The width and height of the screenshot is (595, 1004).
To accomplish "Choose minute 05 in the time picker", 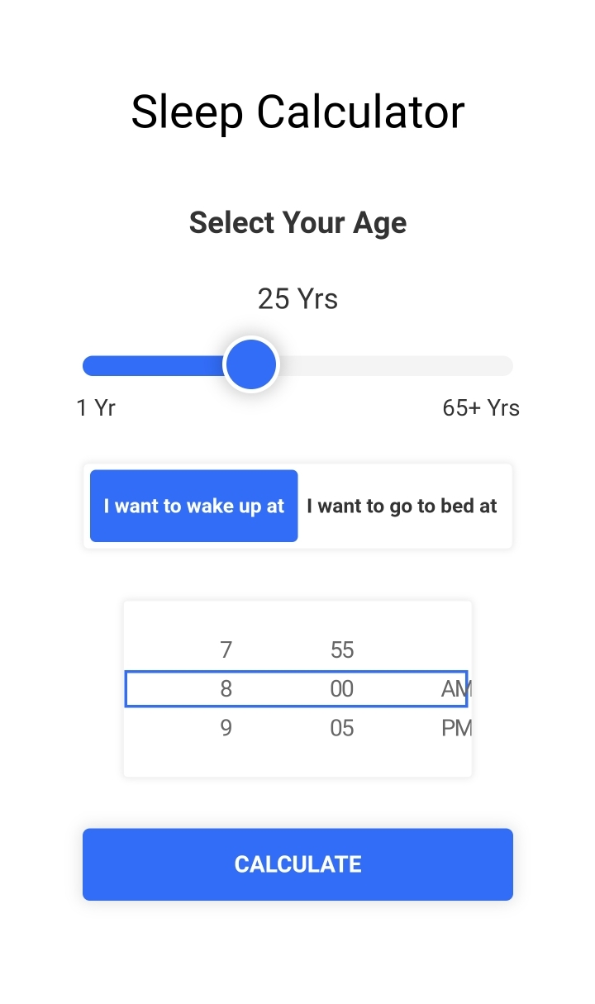I will click(x=342, y=728).
